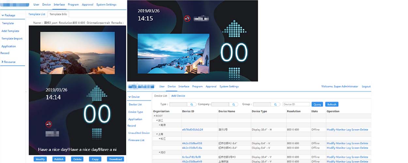Click the no-smoking icon in template preview
The height and width of the screenshot is (163, 408).
tap(49, 124)
